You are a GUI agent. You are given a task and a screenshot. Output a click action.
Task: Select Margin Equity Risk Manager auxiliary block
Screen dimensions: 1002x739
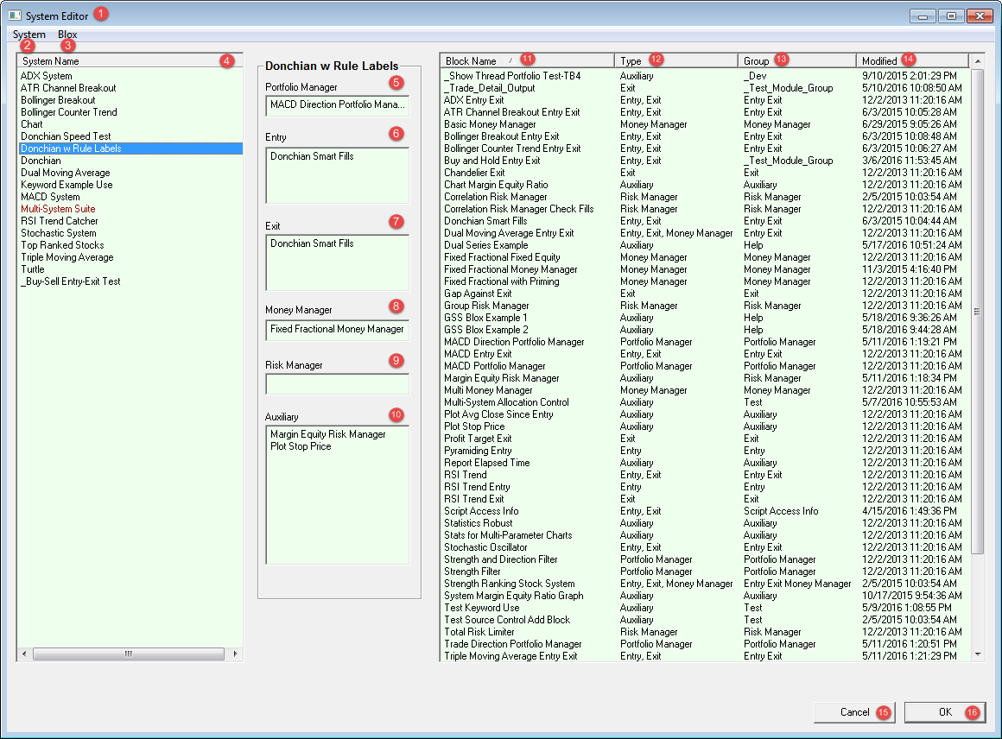(328, 434)
